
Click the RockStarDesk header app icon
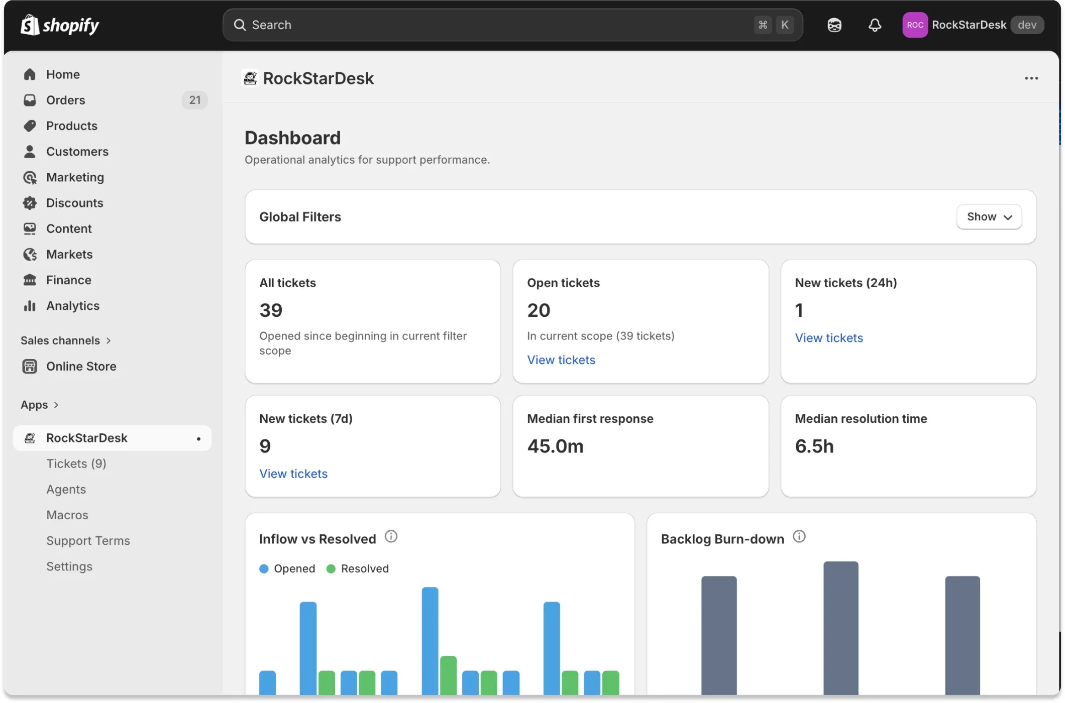[x=250, y=78]
